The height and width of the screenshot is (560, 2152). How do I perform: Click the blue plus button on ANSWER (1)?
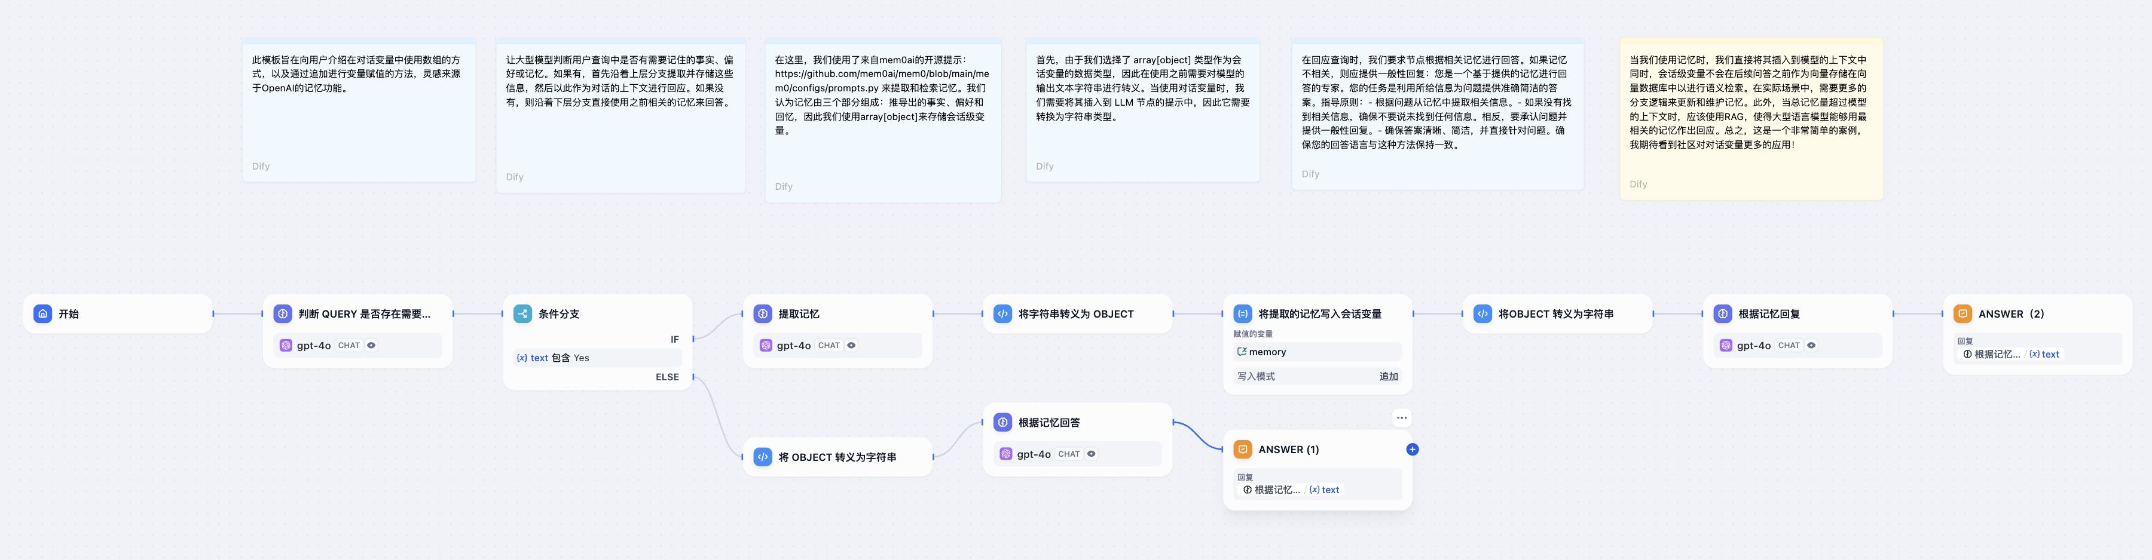coord(1413,449)
